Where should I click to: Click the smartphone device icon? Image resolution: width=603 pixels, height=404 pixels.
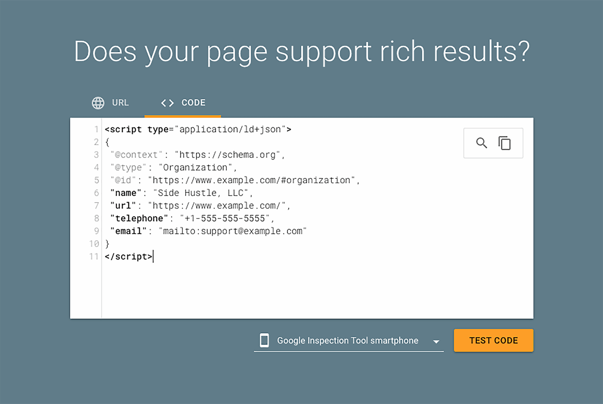(x=264, y=340)
